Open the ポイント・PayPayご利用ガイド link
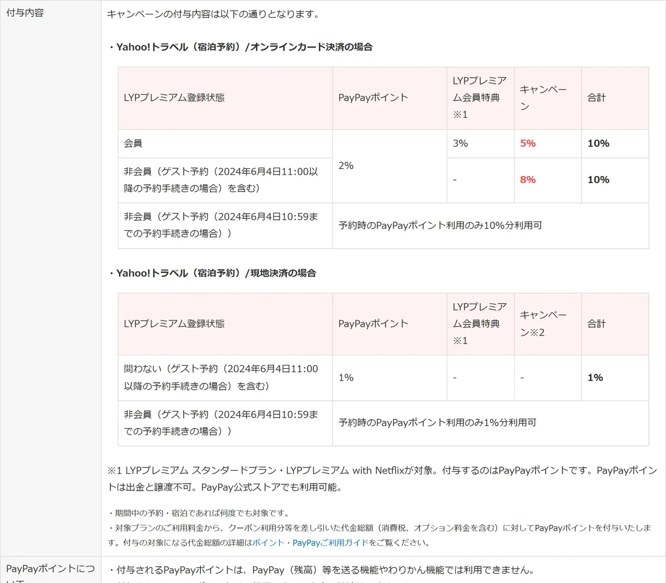 [310, 542]
